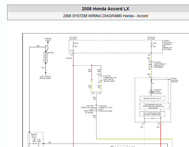This screenshot has width=189, height=147.
Task: Click the "FUSE 5 7.5A" label
Action: pyautogui.click(x=155, y=45)
